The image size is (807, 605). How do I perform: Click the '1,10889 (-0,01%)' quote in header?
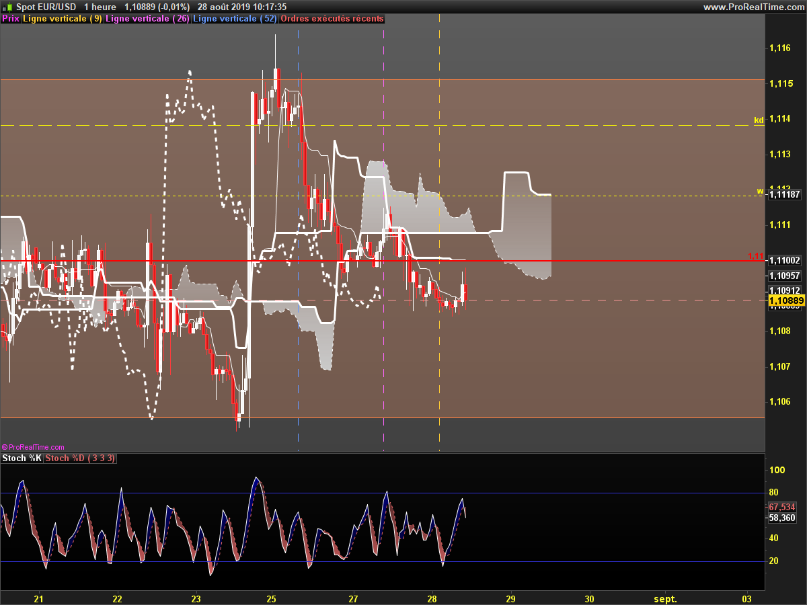click(x=157, y=7)
